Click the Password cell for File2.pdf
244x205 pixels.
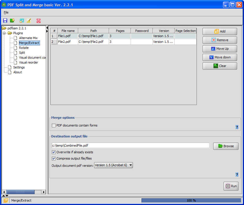(142, 42)
